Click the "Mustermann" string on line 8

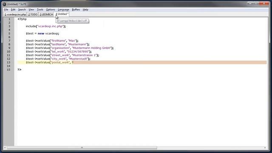click(77, 44)
